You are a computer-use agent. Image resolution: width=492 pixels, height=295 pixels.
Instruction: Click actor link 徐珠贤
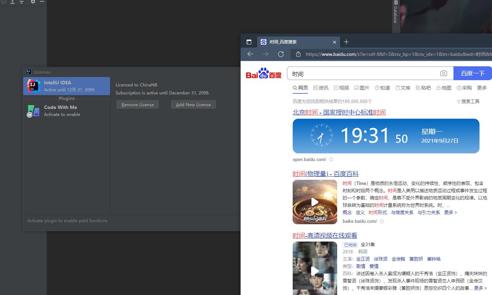pos(381,259)
